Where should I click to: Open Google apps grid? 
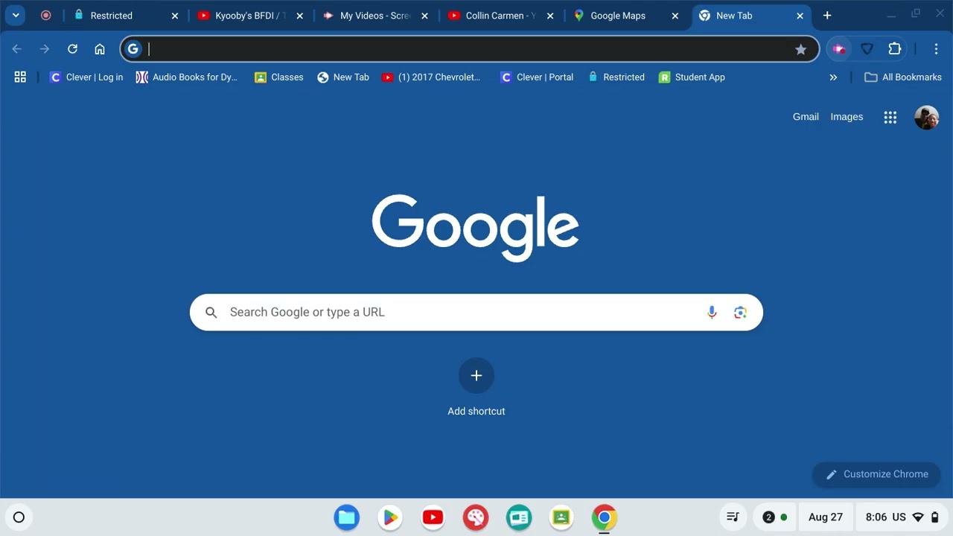click(890, 118)
